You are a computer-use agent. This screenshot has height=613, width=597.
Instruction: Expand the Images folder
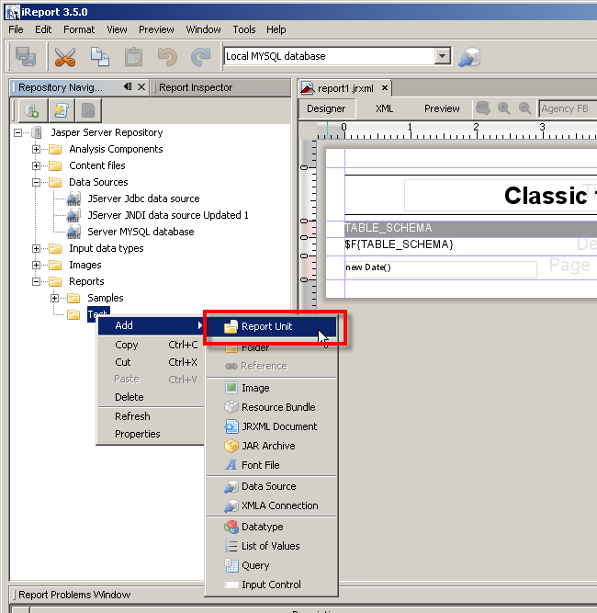36,265
